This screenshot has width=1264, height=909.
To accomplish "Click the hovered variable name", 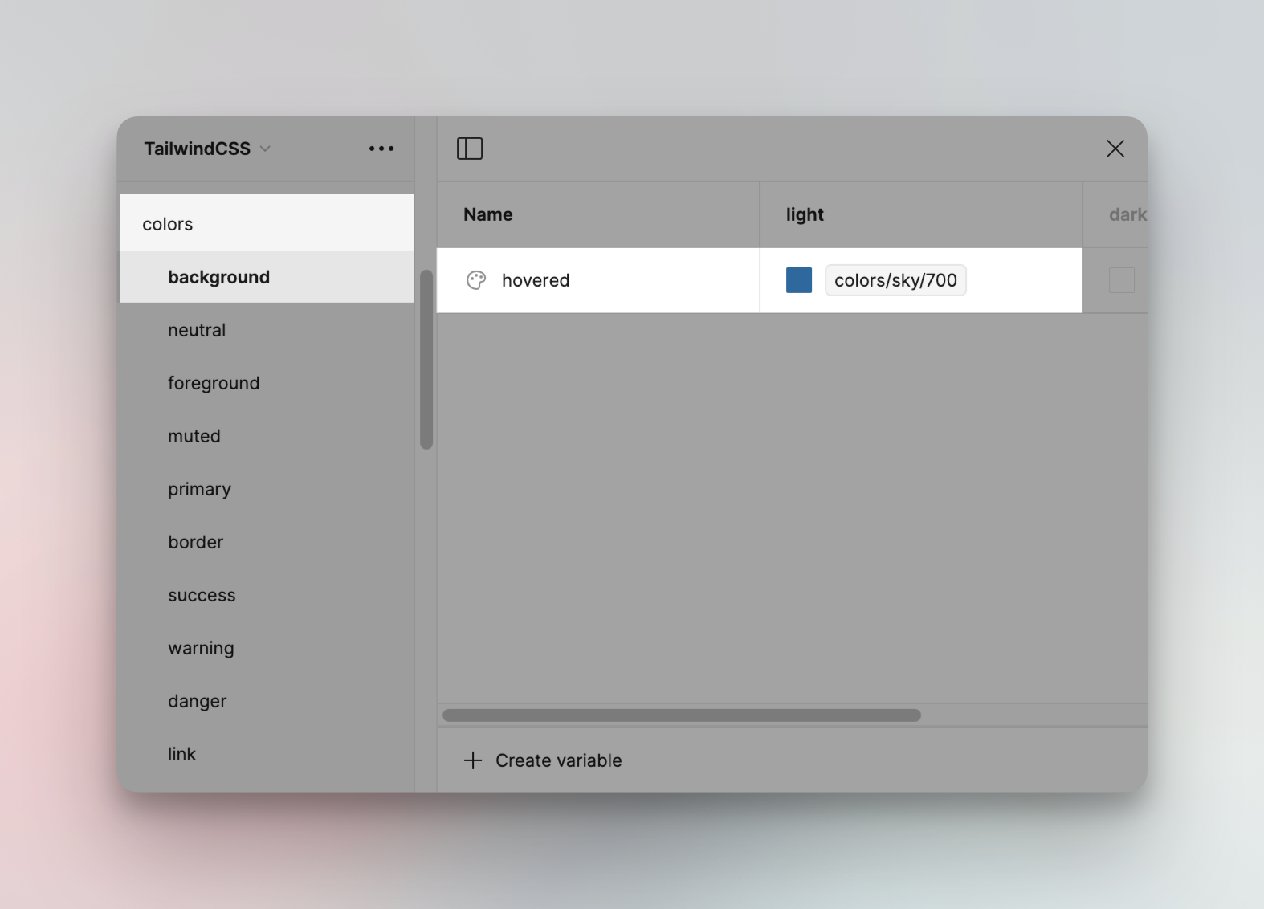I will pyautogui.click(x=536, y=280).
